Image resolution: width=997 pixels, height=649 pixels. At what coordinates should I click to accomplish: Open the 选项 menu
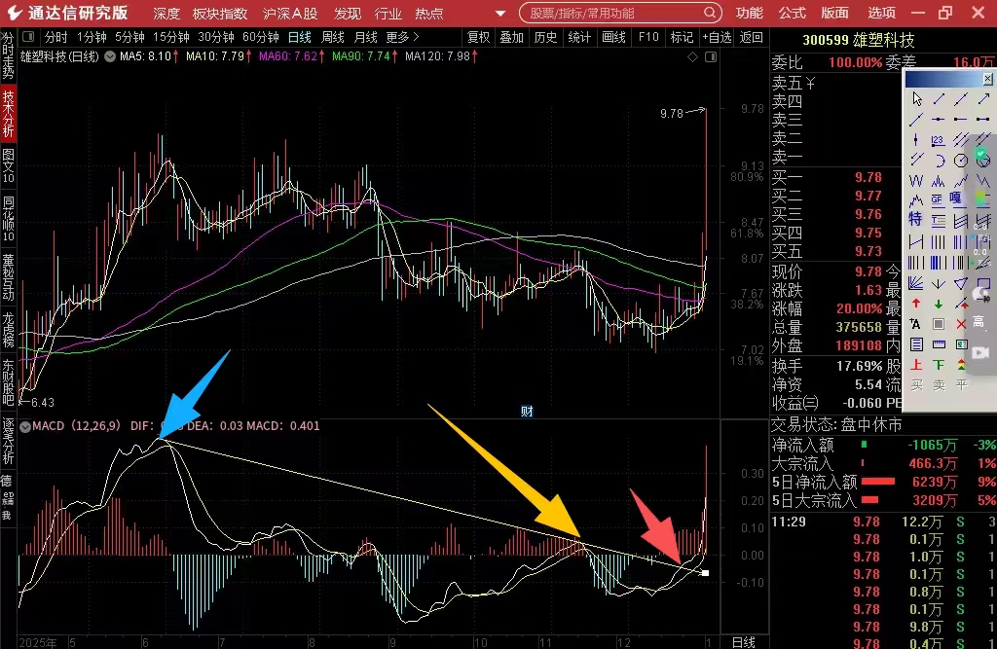coord(881,13)
